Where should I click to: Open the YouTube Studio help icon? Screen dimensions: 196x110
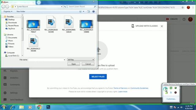[184, 19]
